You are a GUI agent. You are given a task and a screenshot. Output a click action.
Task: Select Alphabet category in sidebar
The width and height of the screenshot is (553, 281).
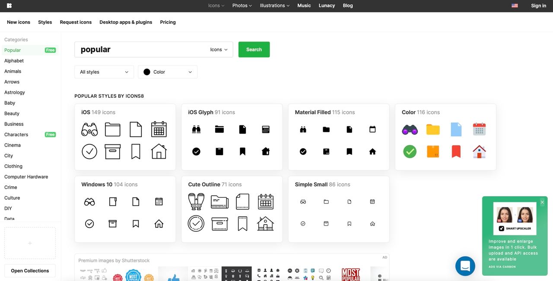(x=14, y=61)
